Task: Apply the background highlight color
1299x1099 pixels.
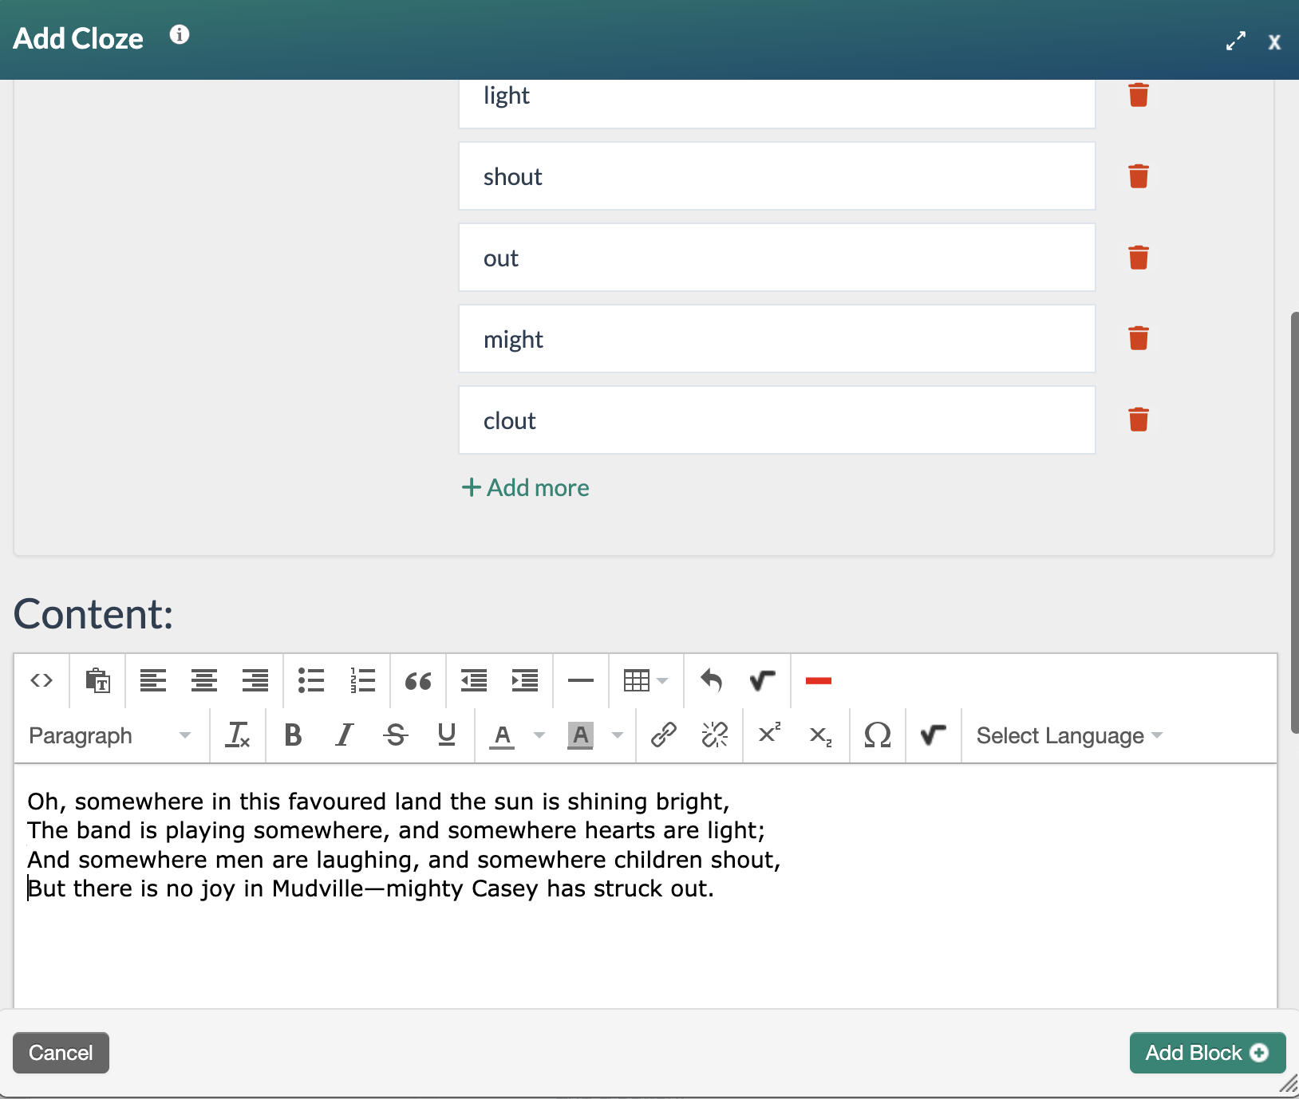Action: 581,735
